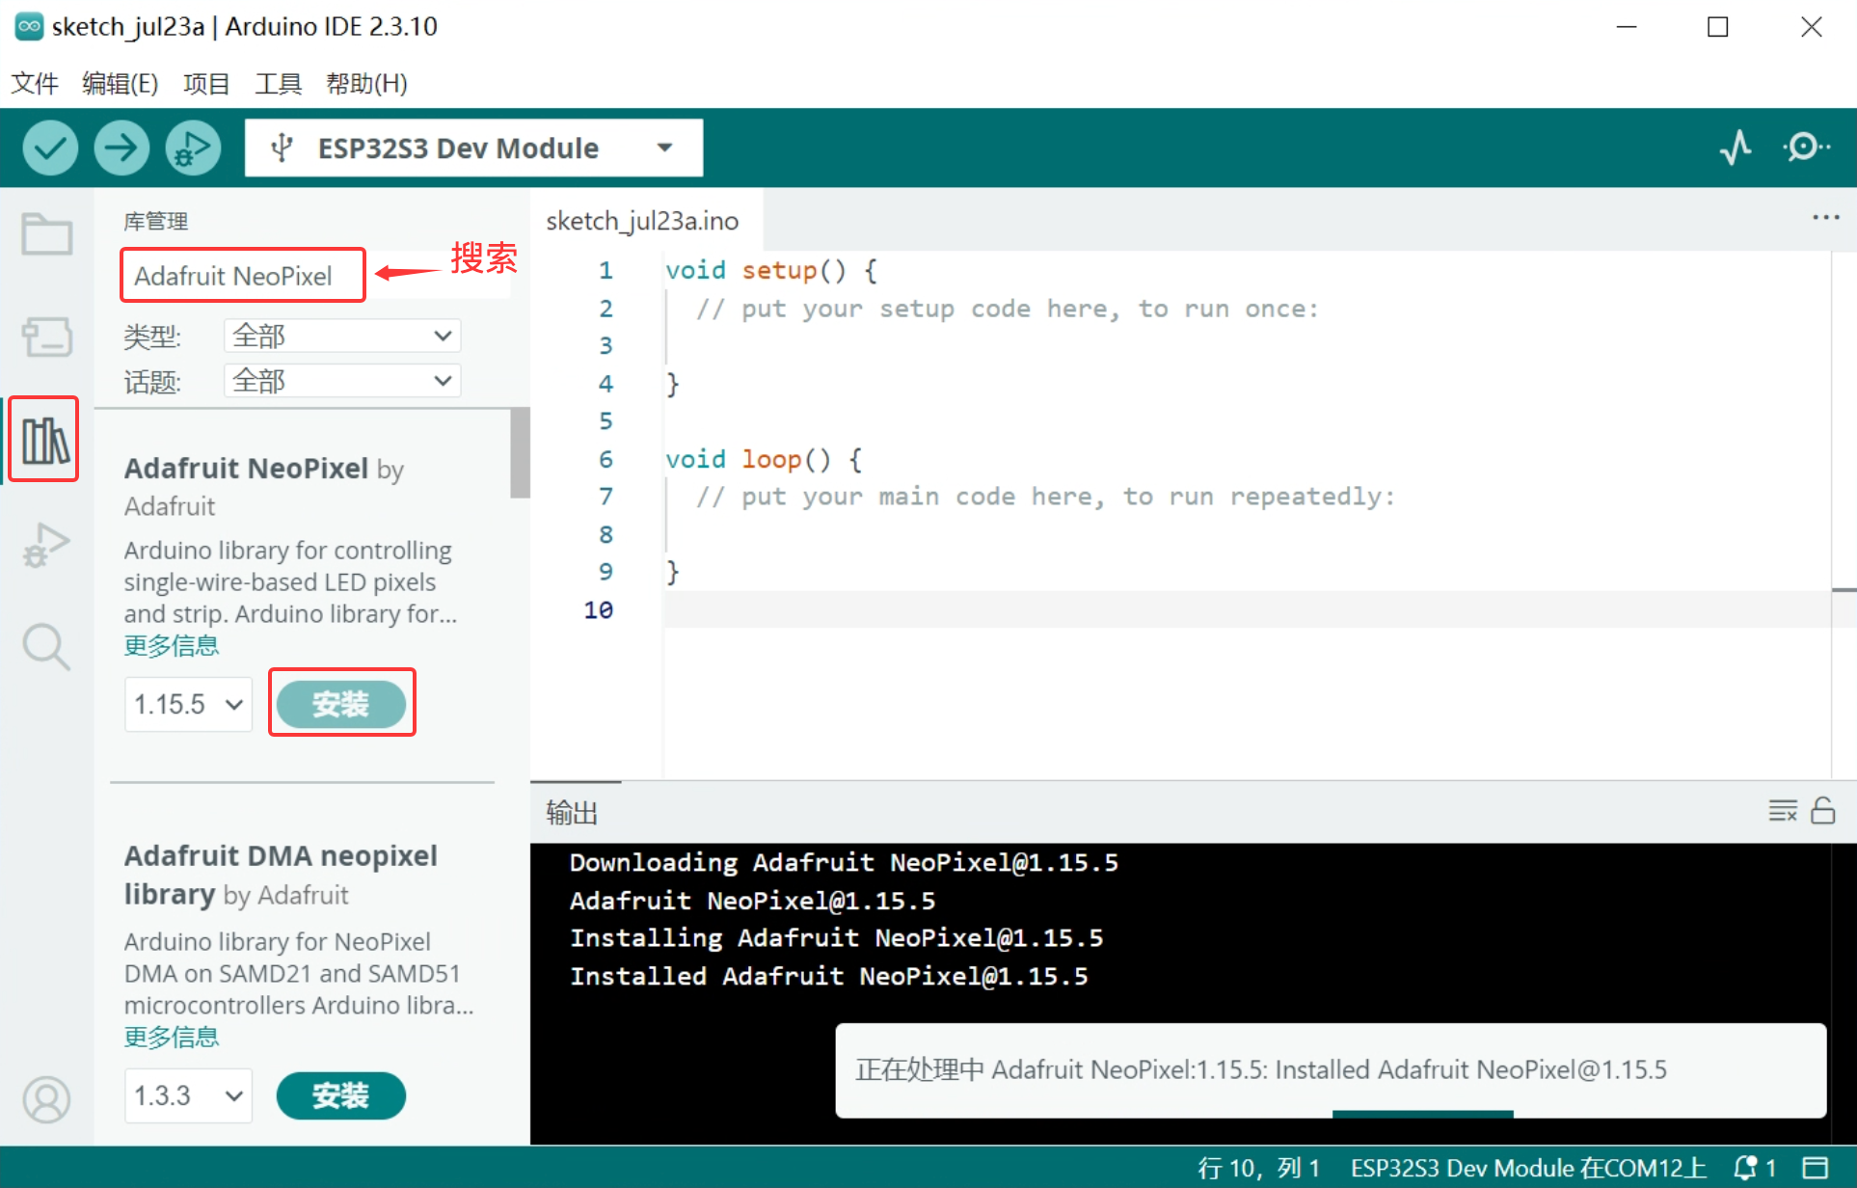This screenshot has width=1857, height=1188.
Task: Open the Serial Monitor
Action: click(1806, 148)
